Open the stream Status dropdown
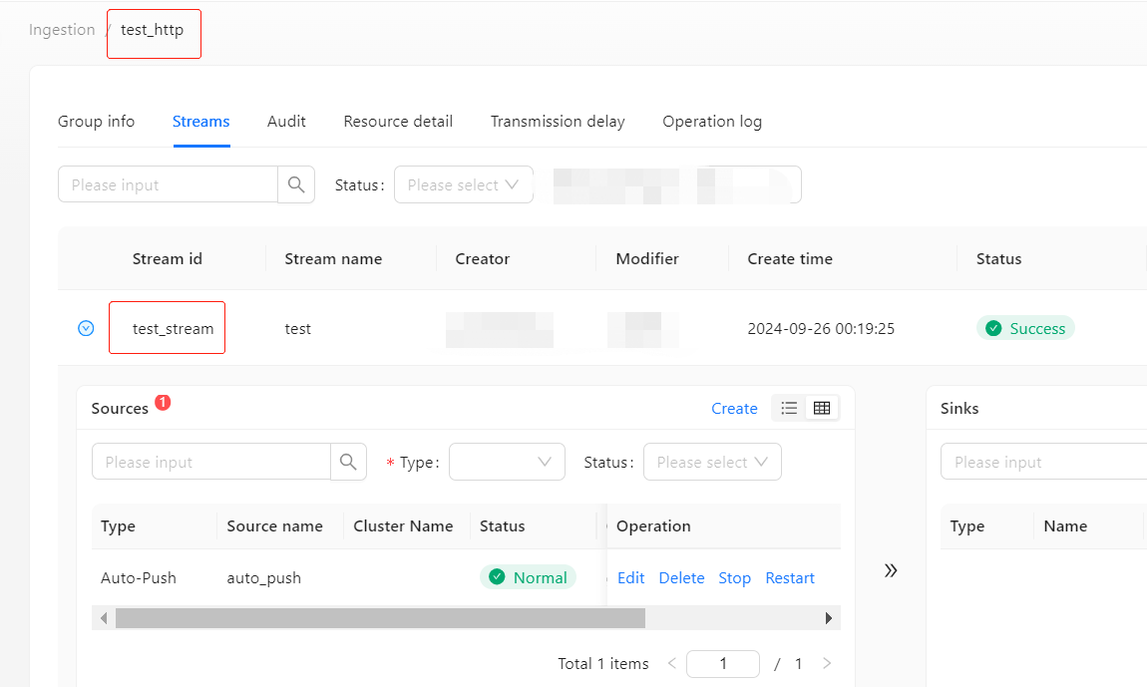Screen dimensions: 1147x687 pos(463,184)
